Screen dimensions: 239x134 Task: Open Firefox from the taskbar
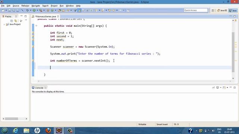[48, 131]
